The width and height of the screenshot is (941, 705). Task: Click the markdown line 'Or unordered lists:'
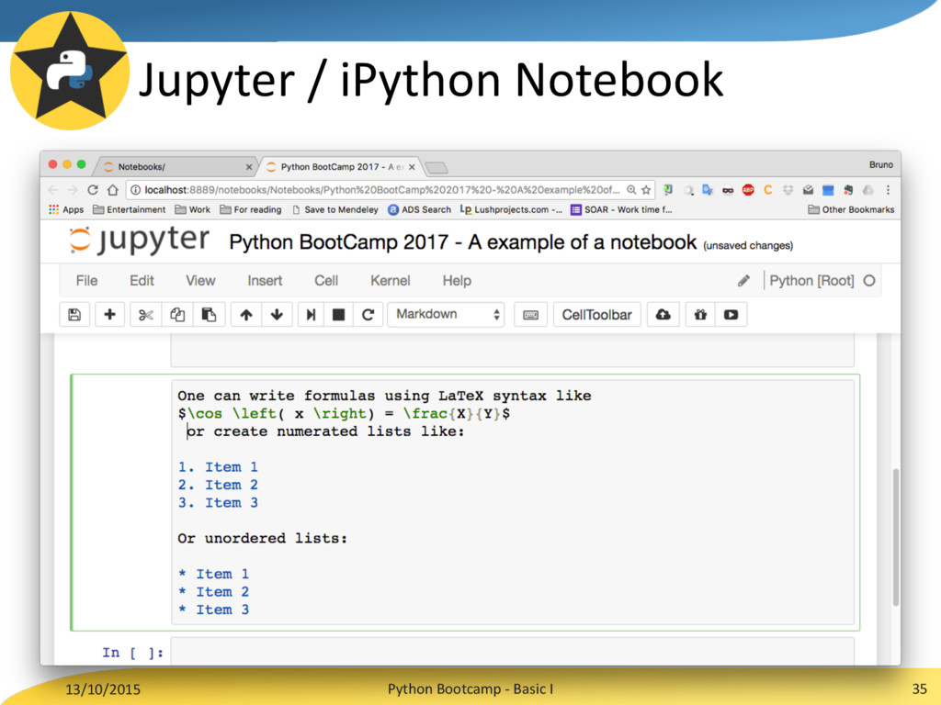tap(262, 538)
